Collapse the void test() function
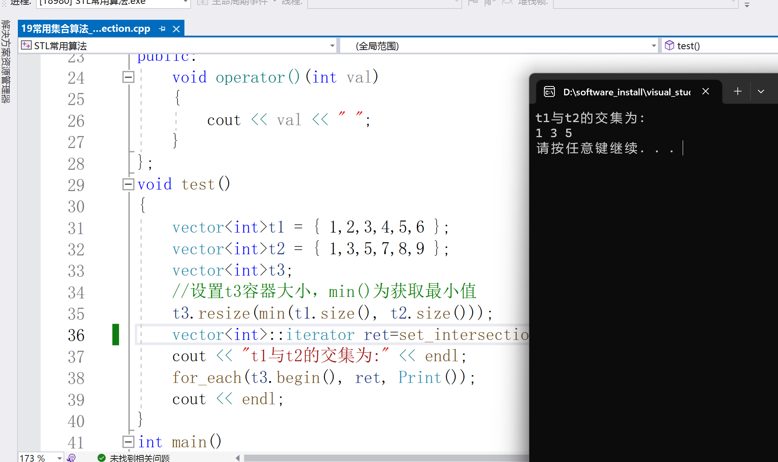 [128, 184]
